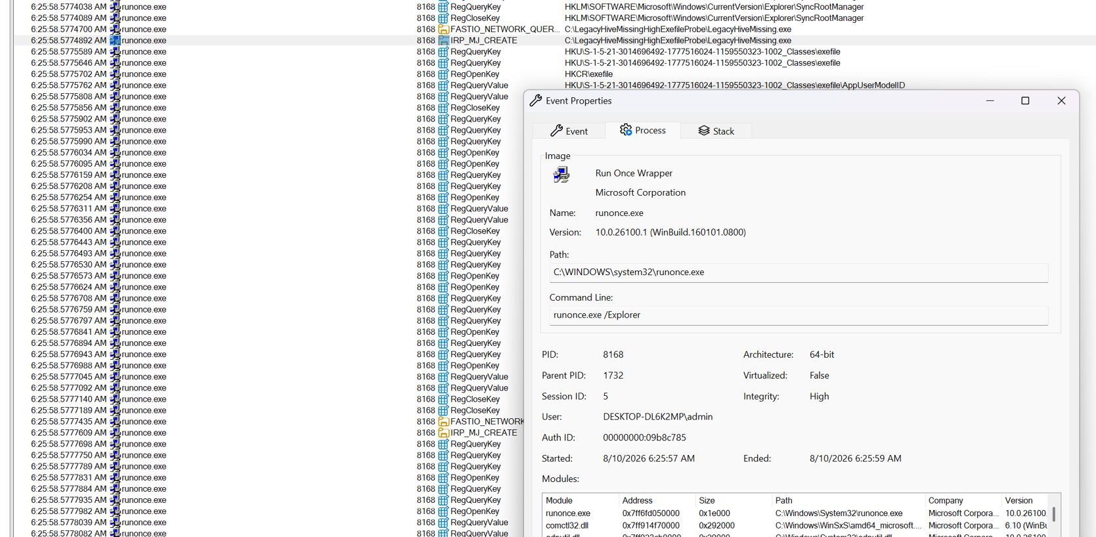Click the Auth ID value 00000000:09b8c785
1096x537 pixels.
[x=644, y=437]
